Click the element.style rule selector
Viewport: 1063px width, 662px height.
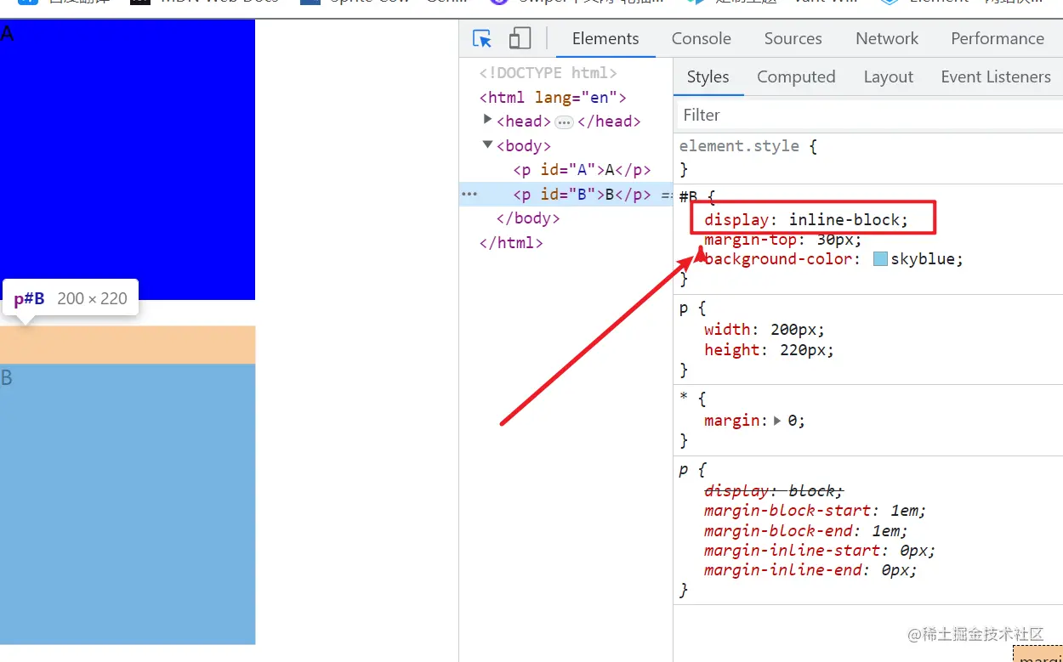pos(739,145)
